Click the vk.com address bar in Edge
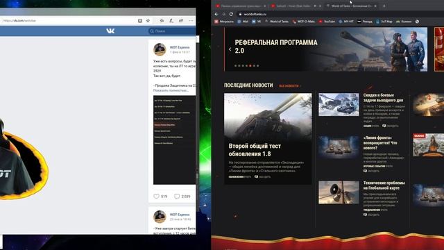Image resolution: width=444 pixels, height=250 pixels. tap(68, 21)
